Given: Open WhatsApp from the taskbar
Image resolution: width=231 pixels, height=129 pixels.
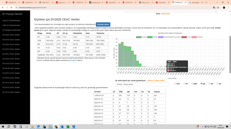Looking at the screenshot, I should tap(50, 126).
